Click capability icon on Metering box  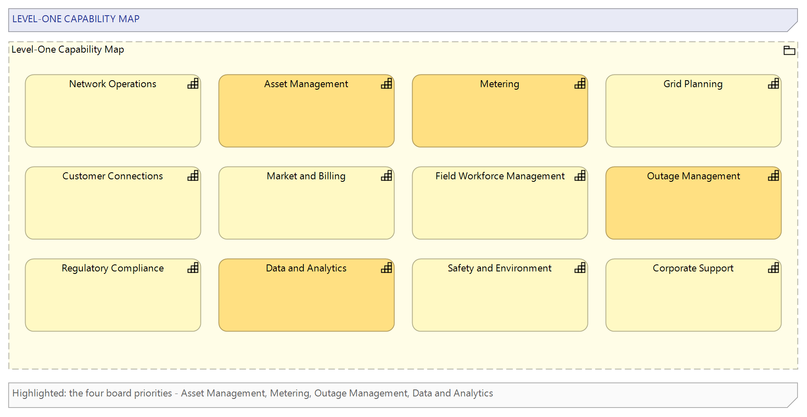tap(580, 84)
